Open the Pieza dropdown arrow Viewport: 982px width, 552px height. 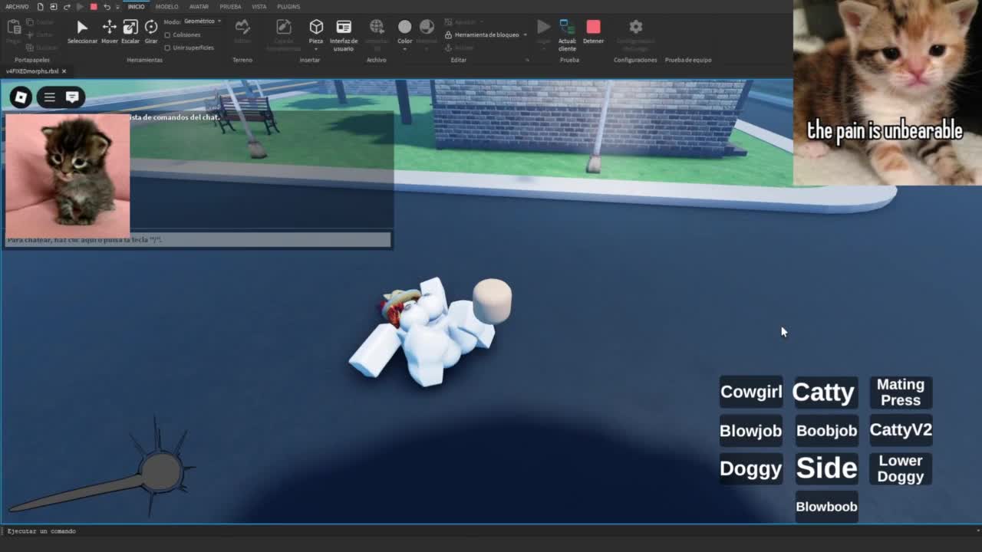316,49
